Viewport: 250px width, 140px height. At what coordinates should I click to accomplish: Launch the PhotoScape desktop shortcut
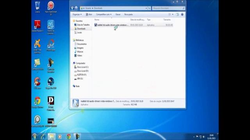(51, 45)
